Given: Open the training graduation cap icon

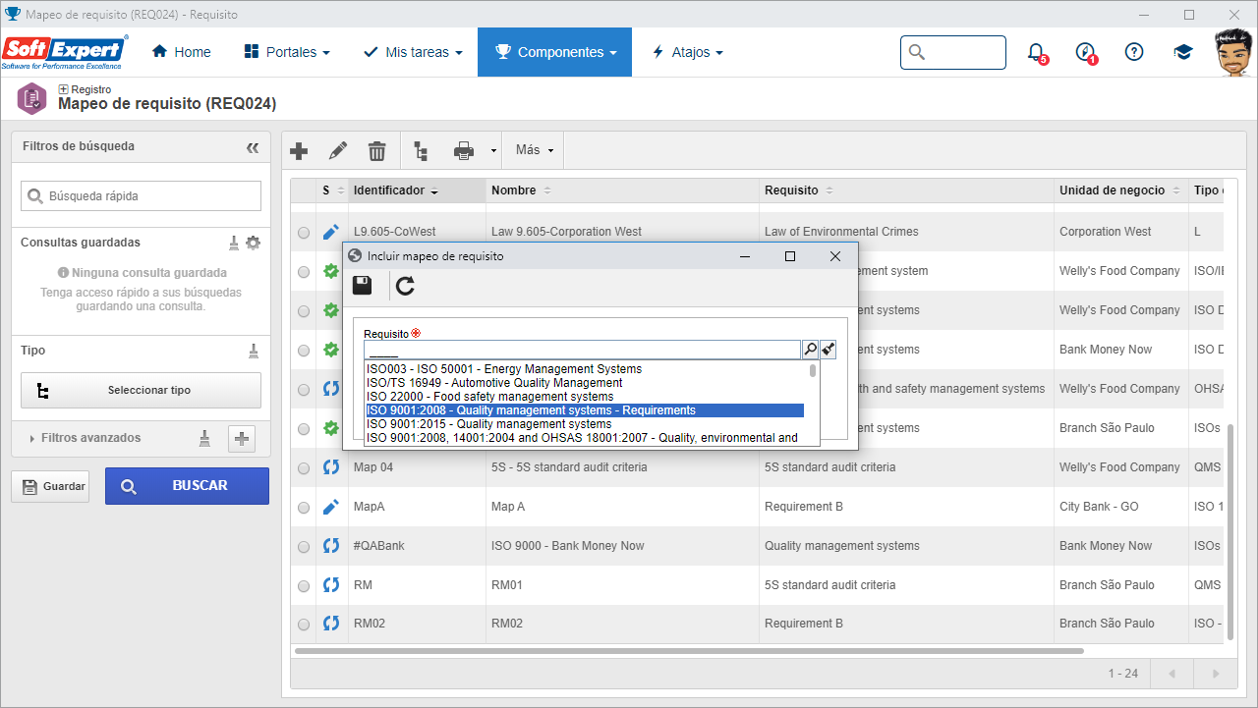Looking at the screenshot, I should pyautogui.click(x=1183, y=52).
